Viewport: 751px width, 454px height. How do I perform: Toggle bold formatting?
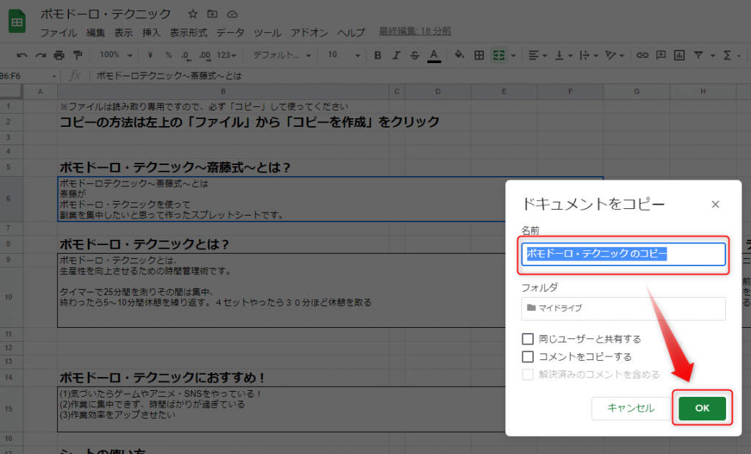pyautogui.click(x=378, y=55)
